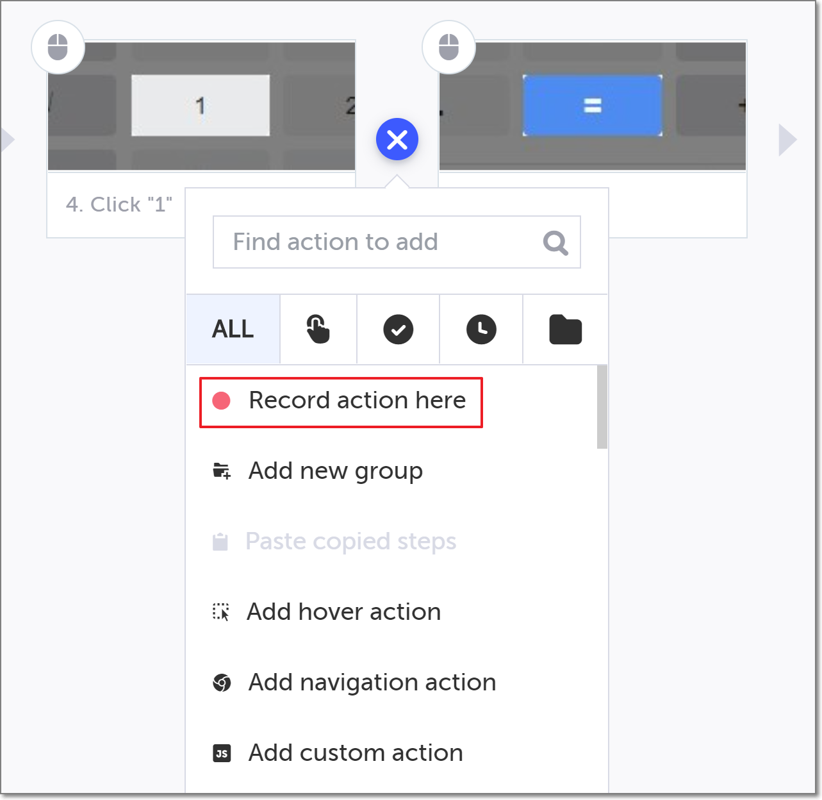Click the red record dot icon
The height and width of the screenshot is (800, 822).
(x=222, y=401)
